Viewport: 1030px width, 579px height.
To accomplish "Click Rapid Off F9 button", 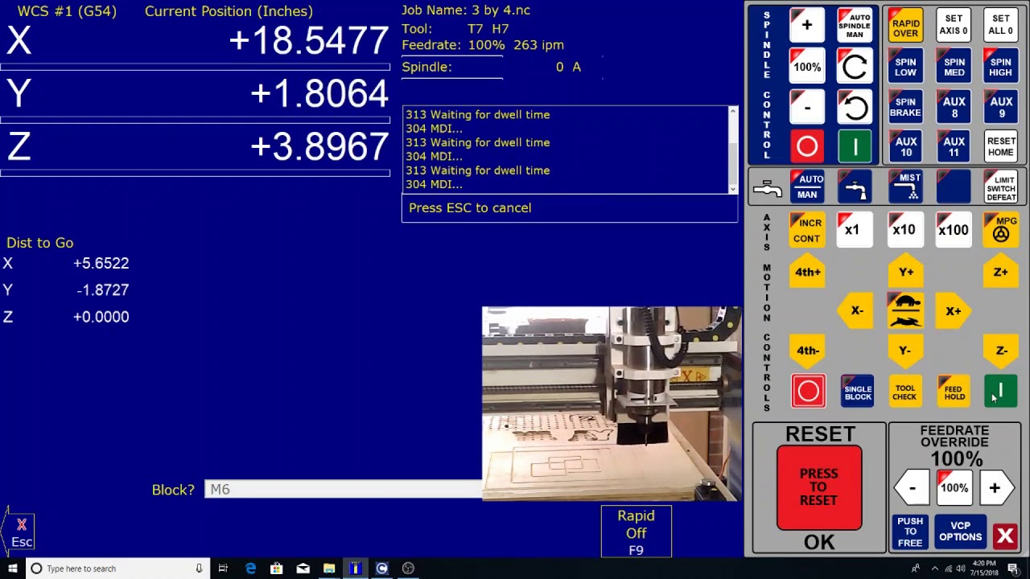I will 636,532.
